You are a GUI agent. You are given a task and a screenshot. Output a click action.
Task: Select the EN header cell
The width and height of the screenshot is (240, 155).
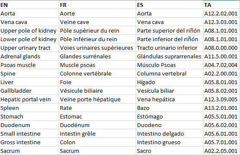(29, 5)
